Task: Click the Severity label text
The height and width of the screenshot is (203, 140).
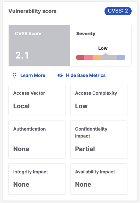Action: point(86,34)
